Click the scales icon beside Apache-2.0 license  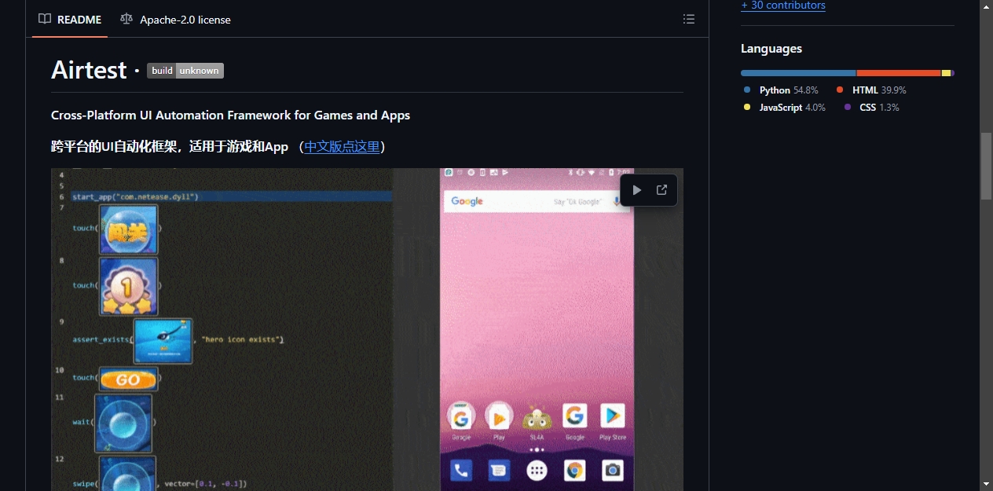tap(126, 19)
